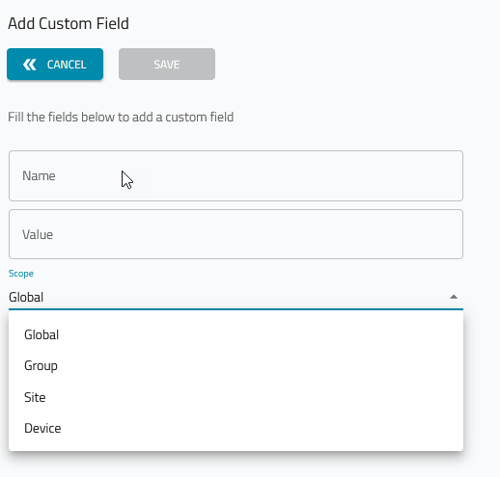Click the Name placeholder text
The image size is (500, 477).
point(39,176)
